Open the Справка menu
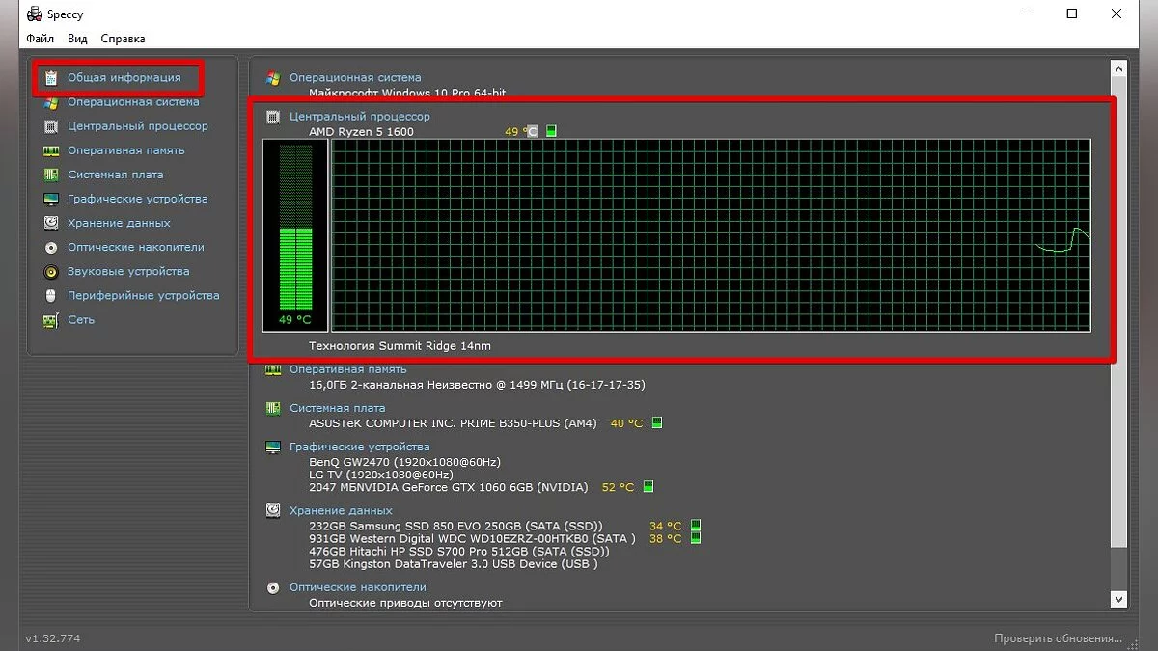The width and height of the screenshot is (1158, 651). coord(123,39)
